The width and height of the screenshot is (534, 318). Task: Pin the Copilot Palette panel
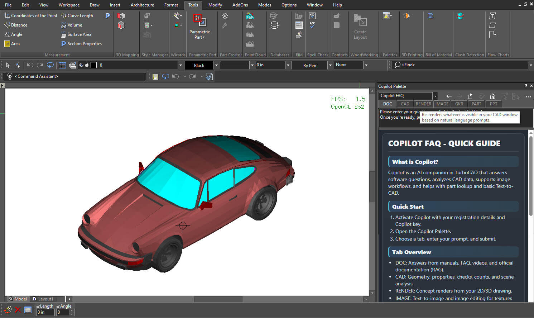(526, 86)
